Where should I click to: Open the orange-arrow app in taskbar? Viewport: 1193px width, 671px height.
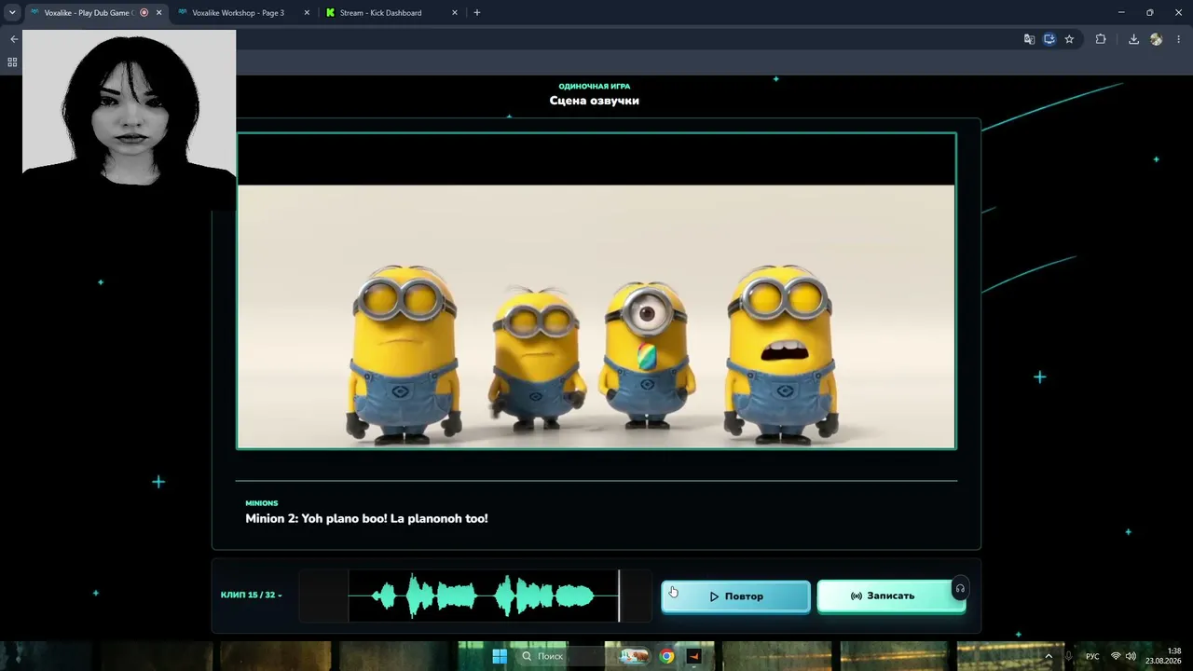click(693, 656)
